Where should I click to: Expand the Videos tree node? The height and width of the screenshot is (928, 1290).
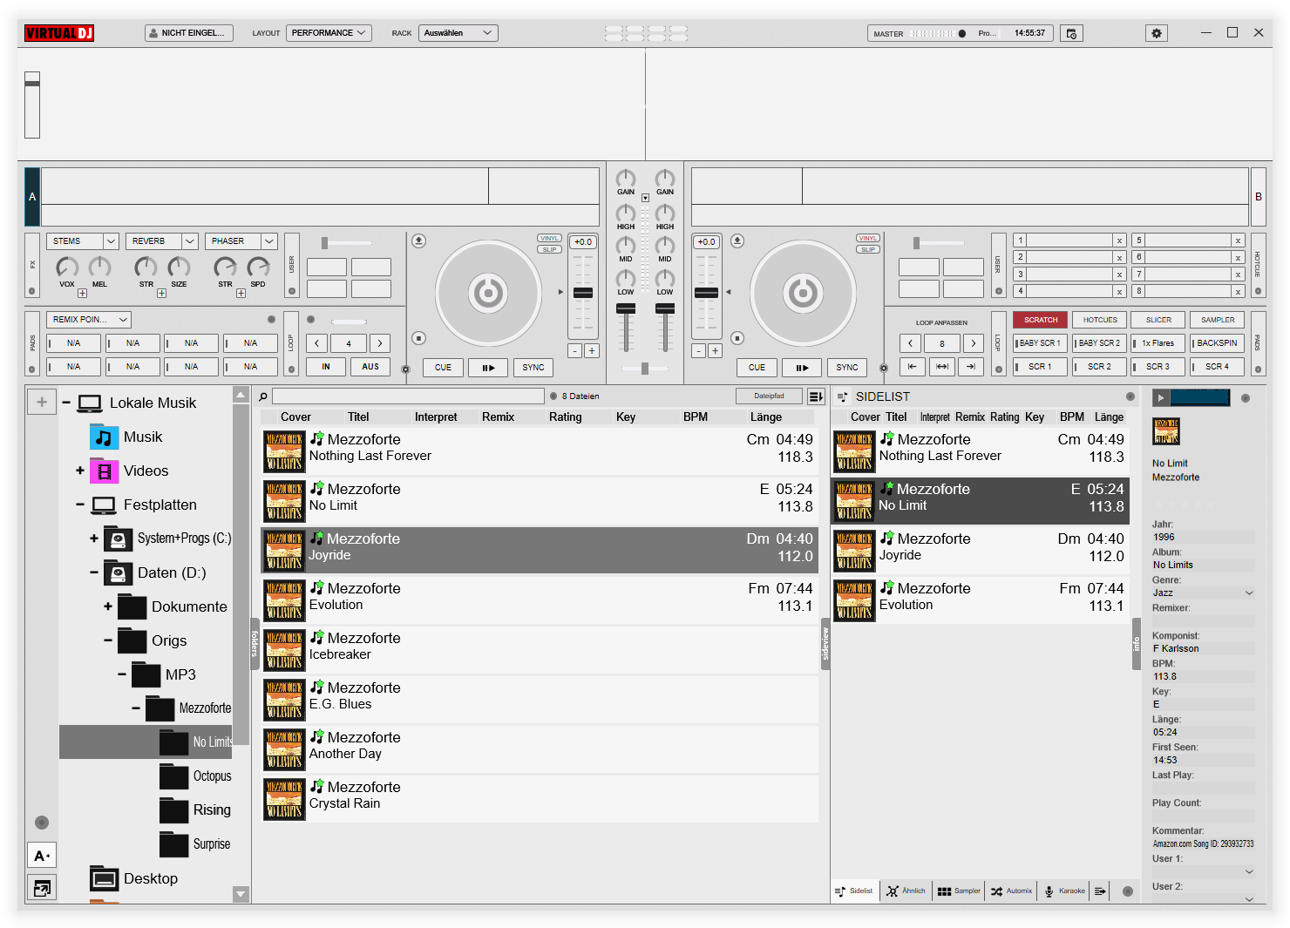(80, 471)
